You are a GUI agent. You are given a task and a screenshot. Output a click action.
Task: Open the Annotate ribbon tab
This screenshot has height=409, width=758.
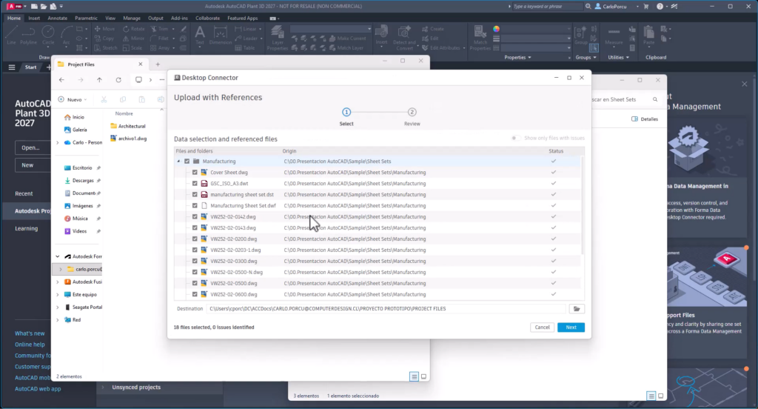[x=58, y=19]
